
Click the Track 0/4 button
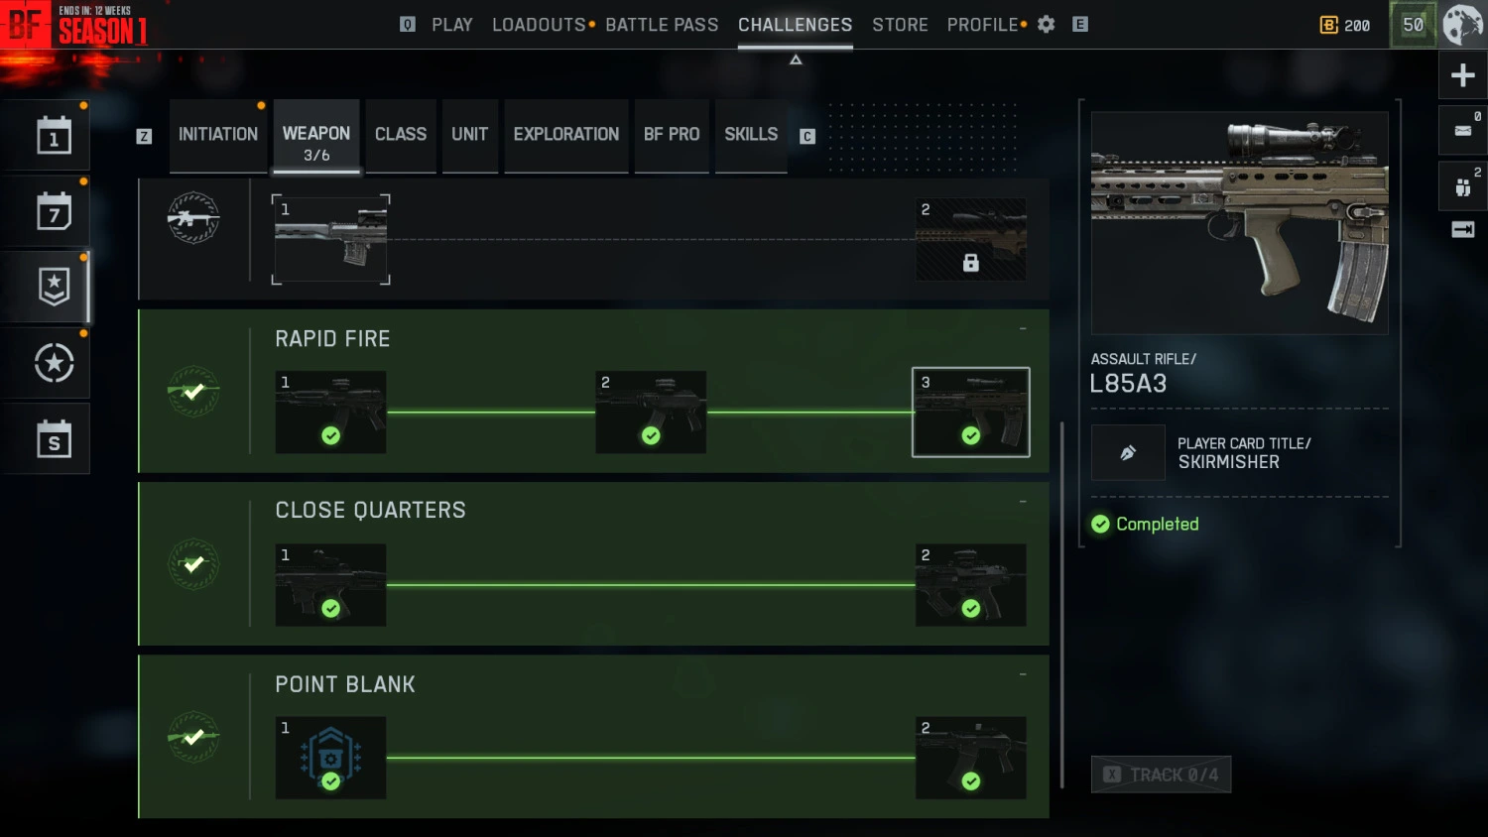1161,775
